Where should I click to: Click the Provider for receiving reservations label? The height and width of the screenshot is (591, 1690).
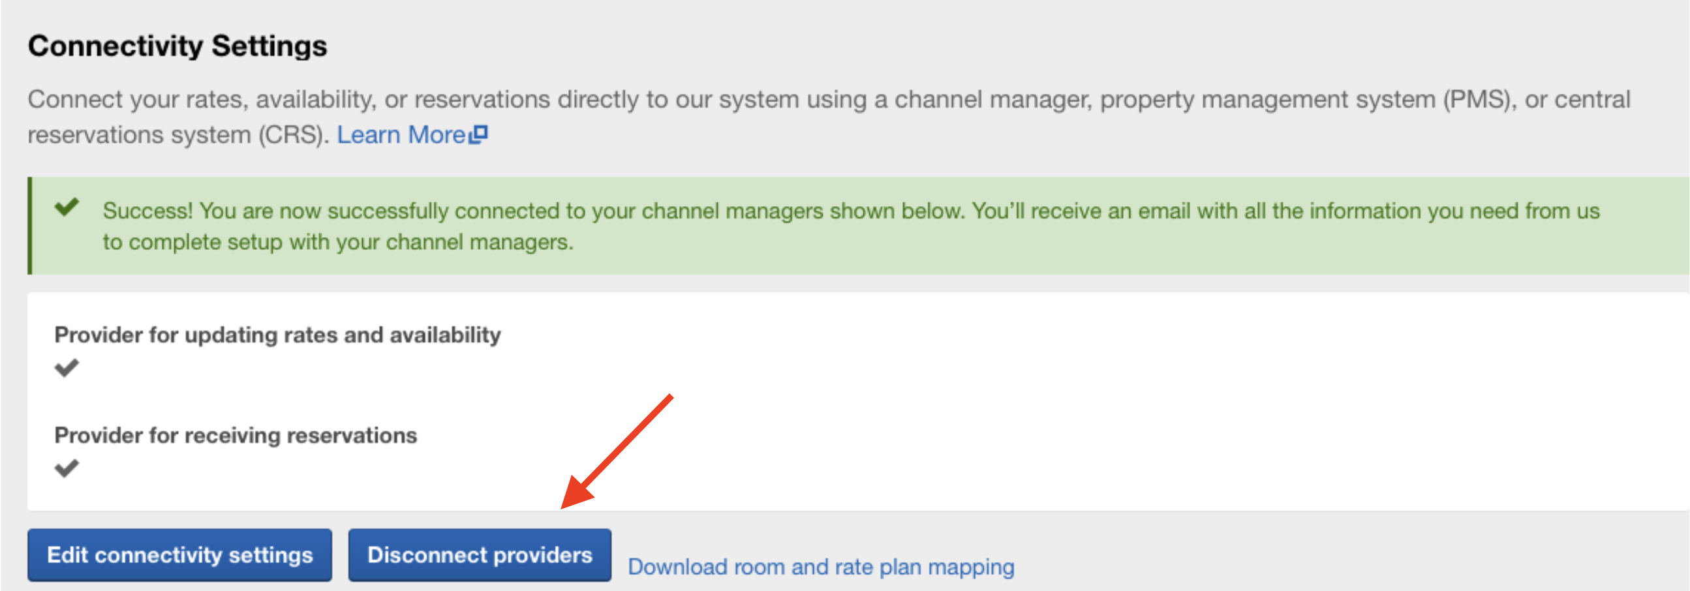[236, 435]
